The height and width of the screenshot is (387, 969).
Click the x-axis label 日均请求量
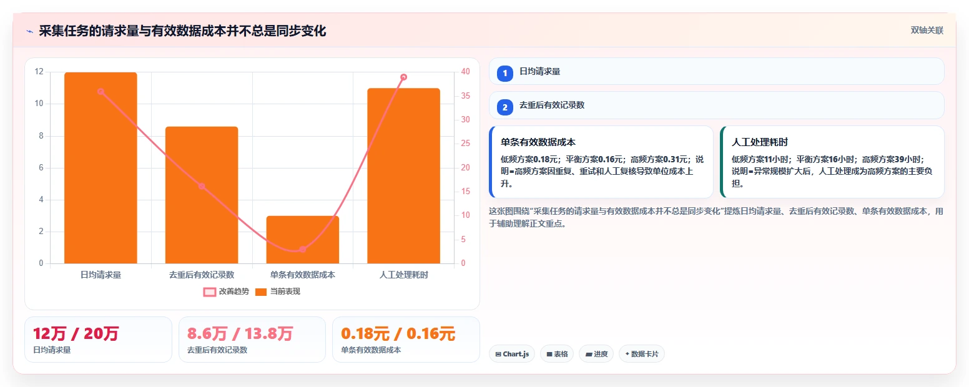pos(101,274)
